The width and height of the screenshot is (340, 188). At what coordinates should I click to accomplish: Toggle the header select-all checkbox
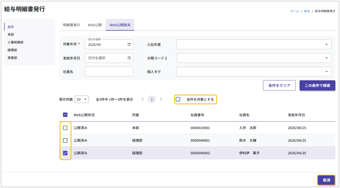click(65, 115)
